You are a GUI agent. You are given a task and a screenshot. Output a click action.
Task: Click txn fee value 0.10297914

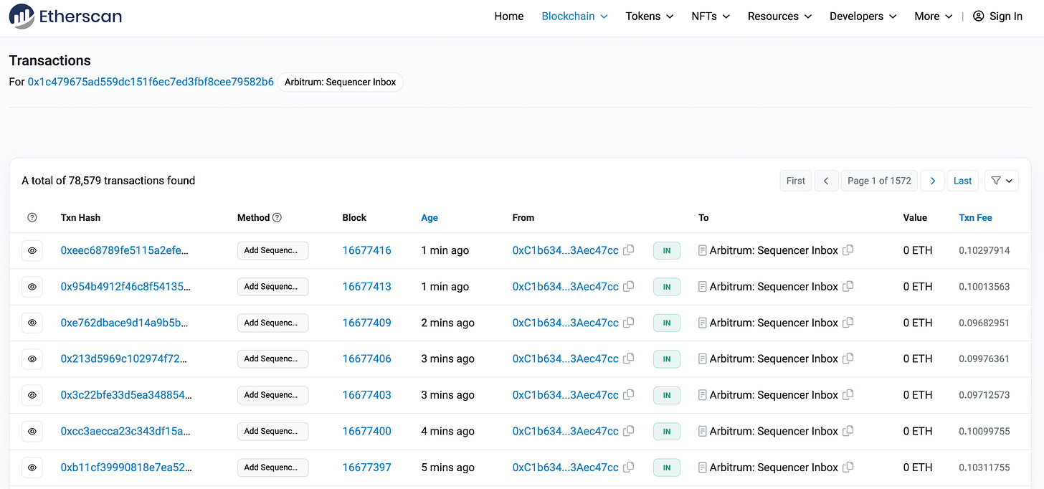(984, 250)
